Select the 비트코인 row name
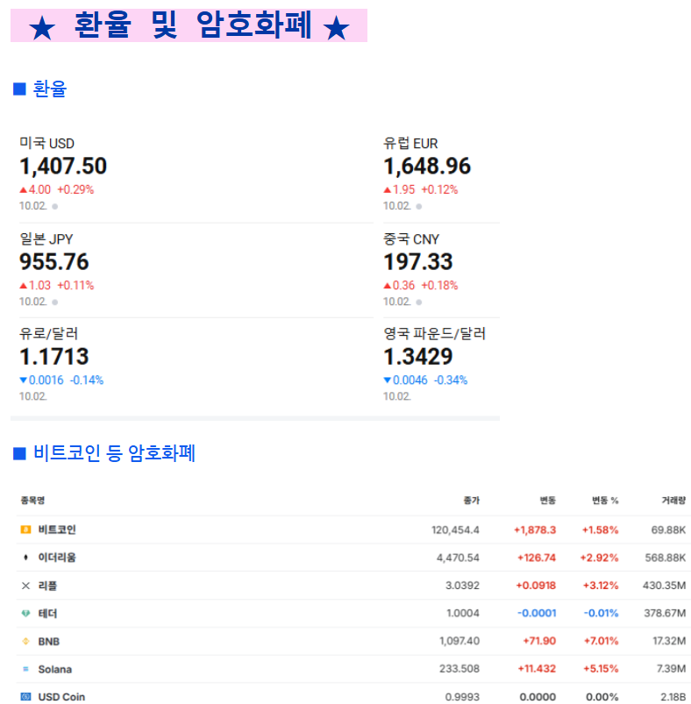This screenshot has height=704, width=691. (57, 530)
